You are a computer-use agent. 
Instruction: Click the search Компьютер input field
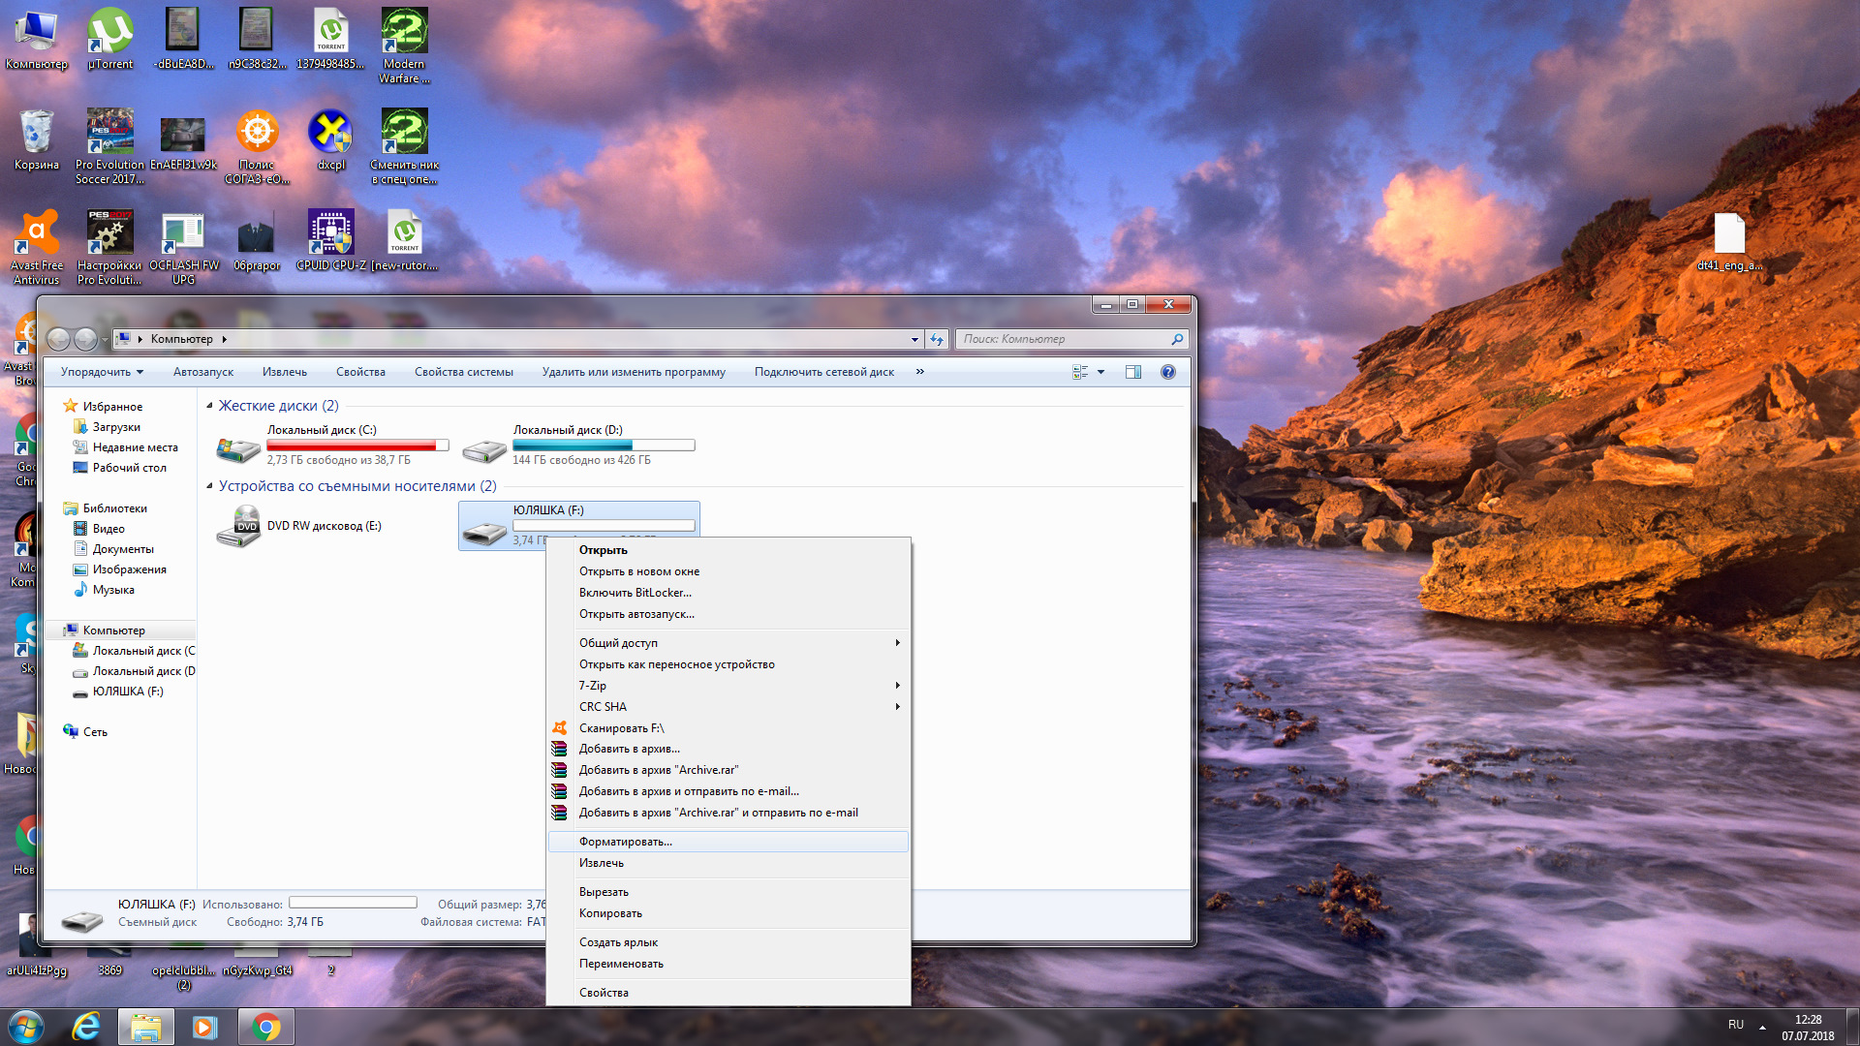(x=1064, y=339)
